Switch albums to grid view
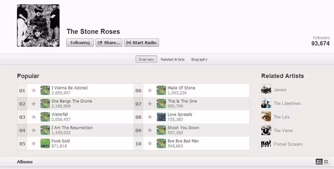The image size is (334, 169). point(326,162)
